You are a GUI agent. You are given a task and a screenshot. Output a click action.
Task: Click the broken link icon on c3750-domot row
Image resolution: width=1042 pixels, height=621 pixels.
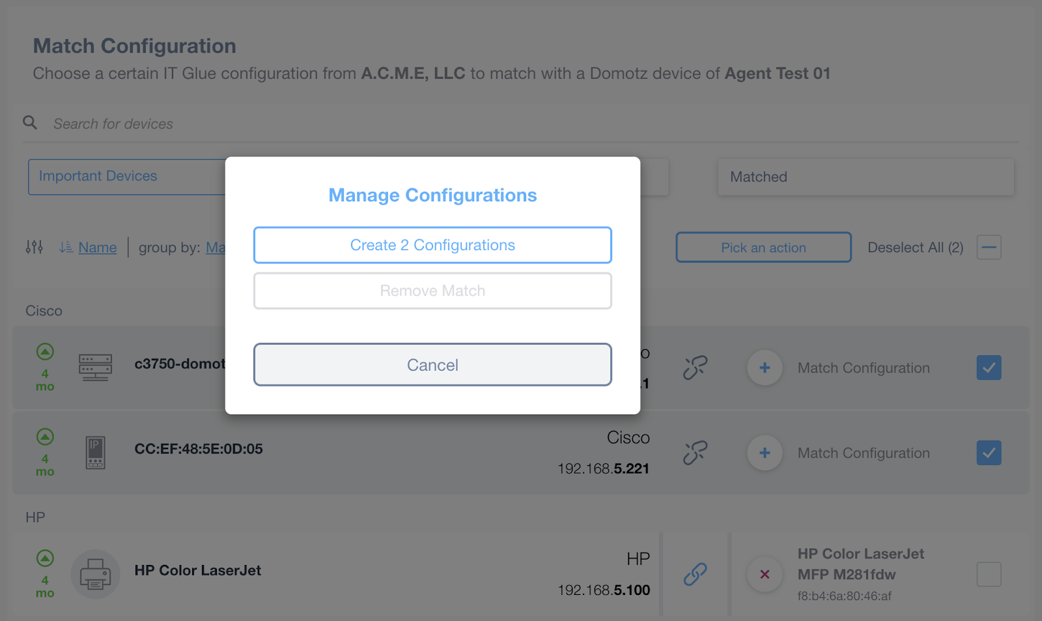696,368
